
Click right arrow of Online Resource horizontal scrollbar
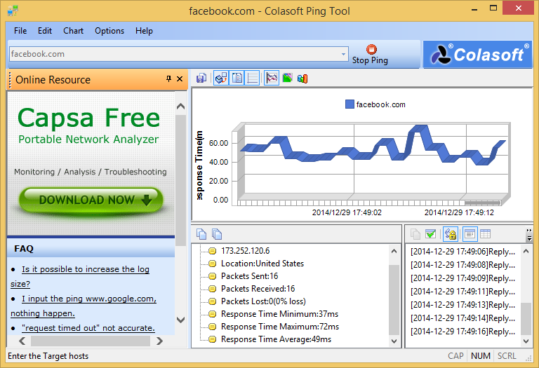pos(159,341)
